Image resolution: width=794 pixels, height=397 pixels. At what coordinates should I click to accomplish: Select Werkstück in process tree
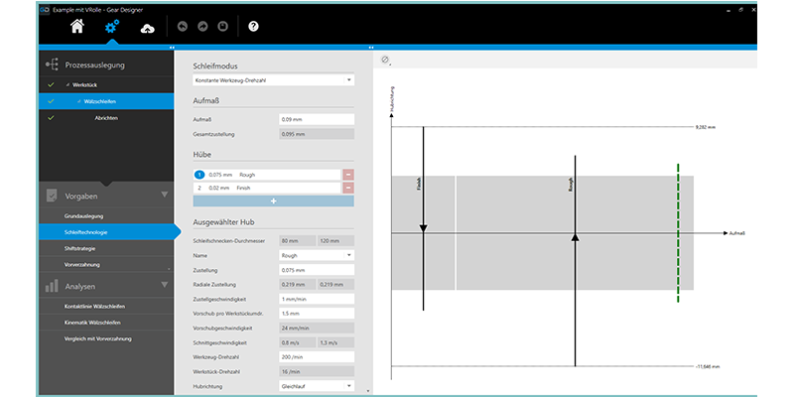(85, 85)
